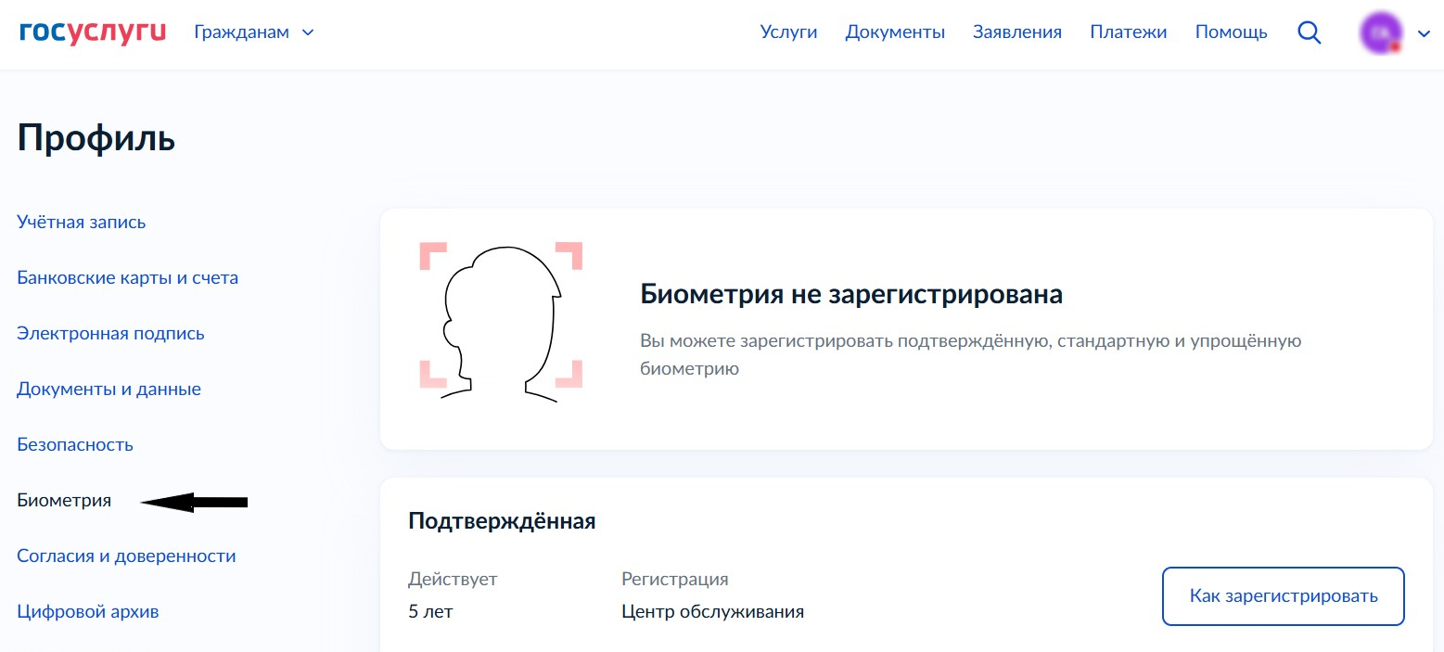Go to Документы in top navigation

[x=895, y=32]
